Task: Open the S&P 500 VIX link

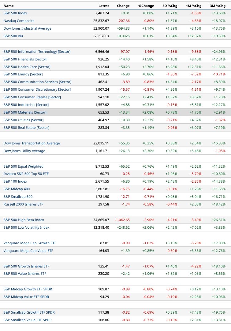Action: click(13, 36)
